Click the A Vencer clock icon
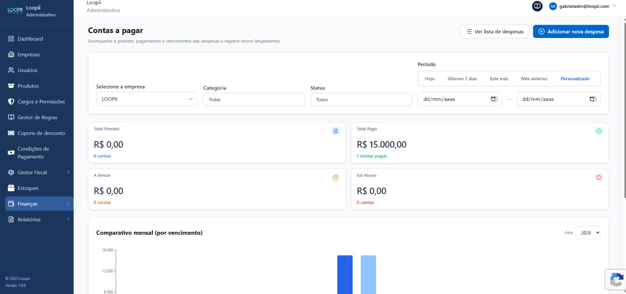Viewport: 626px width, 294px height. (336, 178)
